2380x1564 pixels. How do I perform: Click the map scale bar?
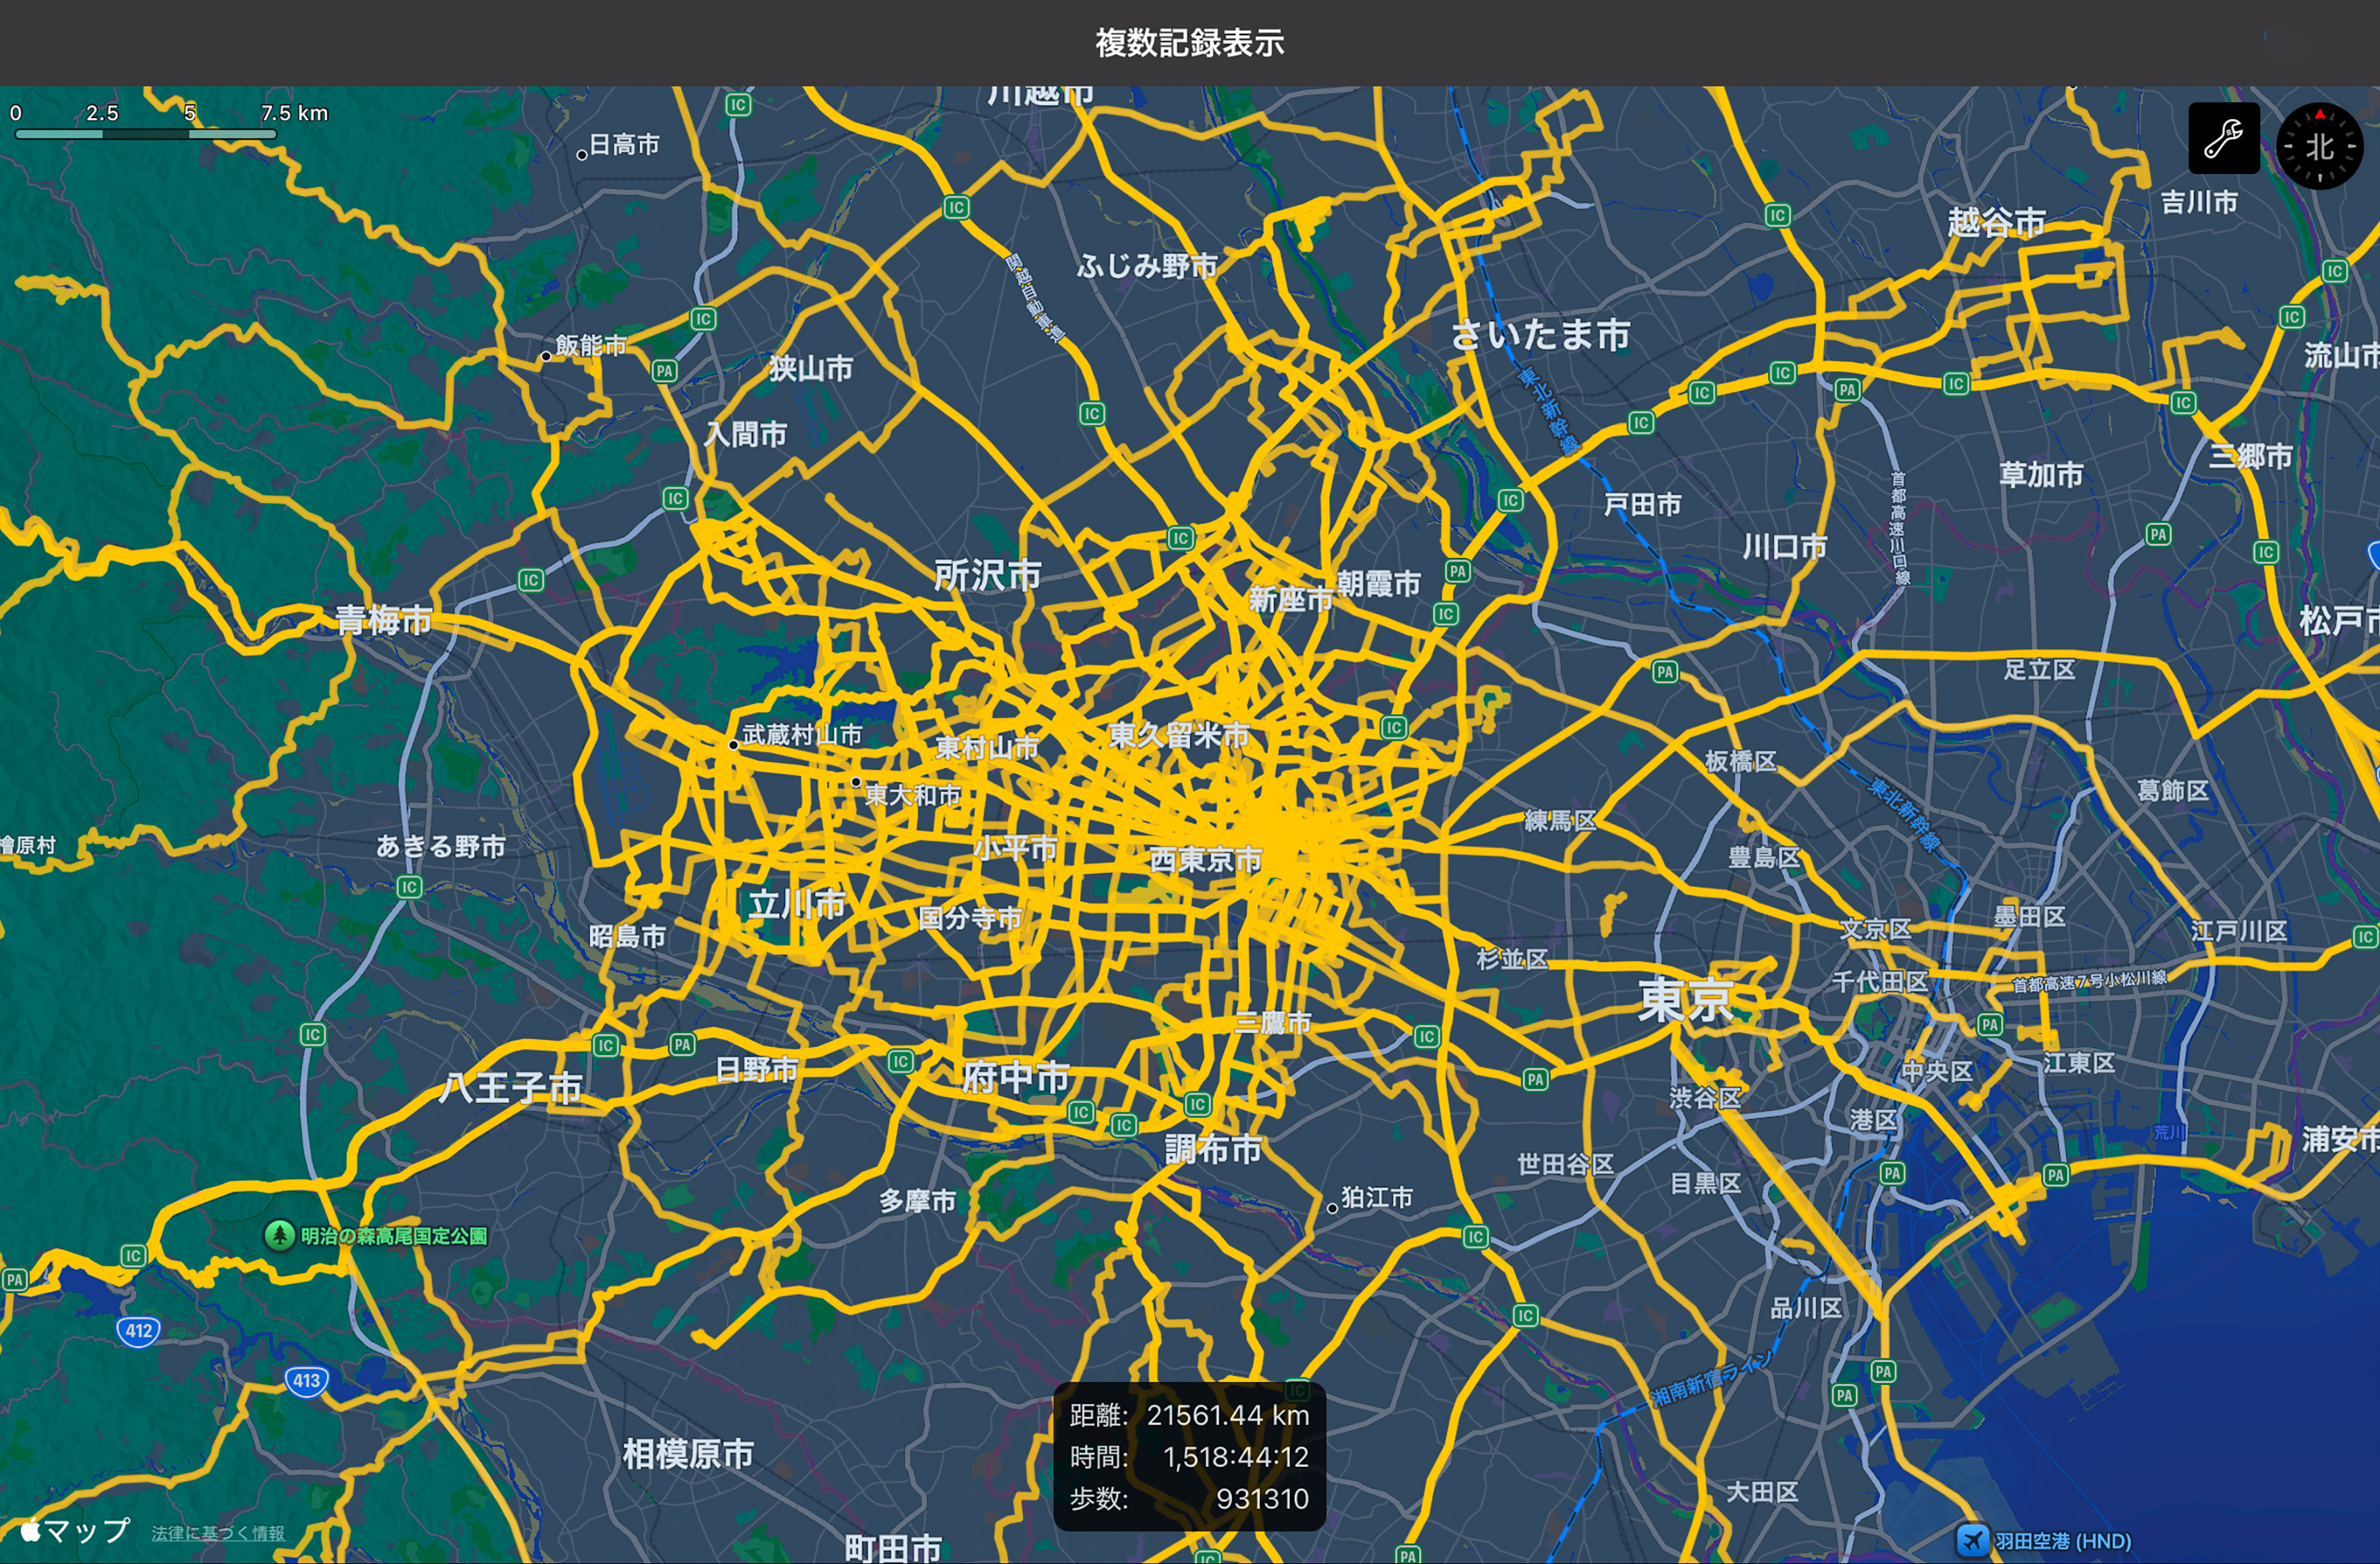tap(145, 133)
